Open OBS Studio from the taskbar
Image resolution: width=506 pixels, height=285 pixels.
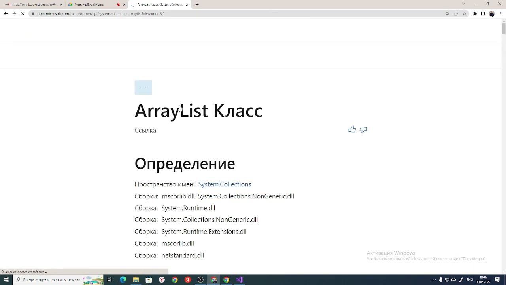(x=200, y=280)
